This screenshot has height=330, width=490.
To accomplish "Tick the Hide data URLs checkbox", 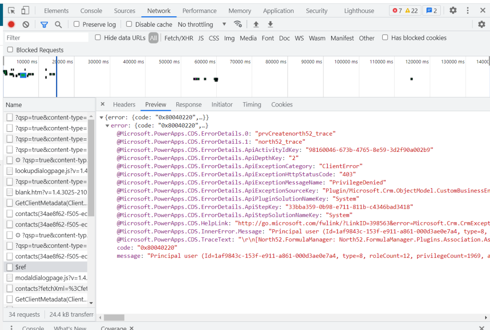I will [98, 38].
